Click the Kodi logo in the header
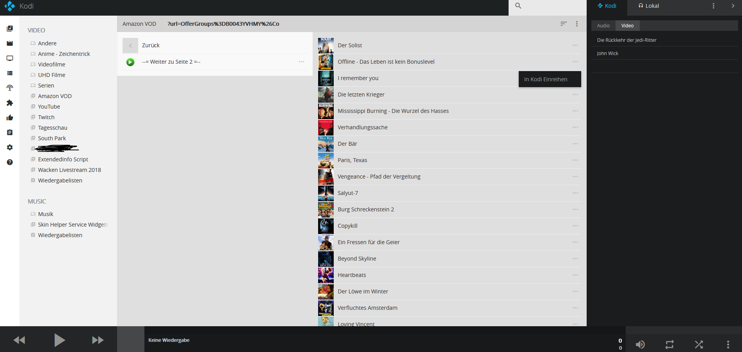 coord(9,6)
